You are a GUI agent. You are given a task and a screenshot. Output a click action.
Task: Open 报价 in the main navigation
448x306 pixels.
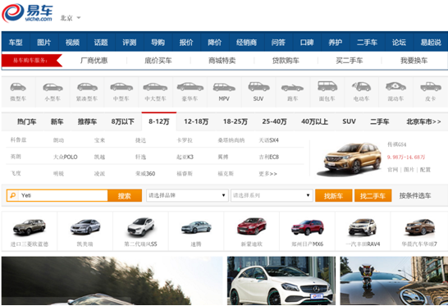(186, 43)
